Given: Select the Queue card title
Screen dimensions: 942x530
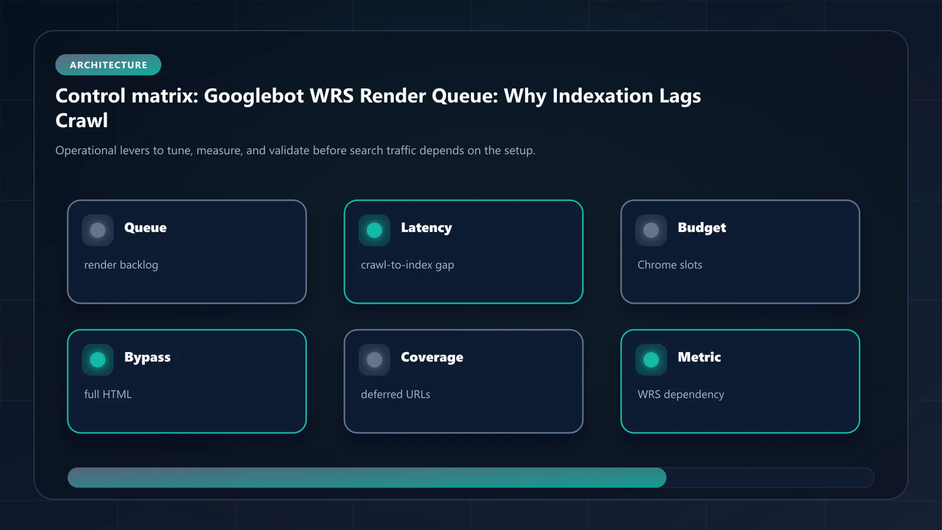Looking at the screenshot, I should [145, 228].
